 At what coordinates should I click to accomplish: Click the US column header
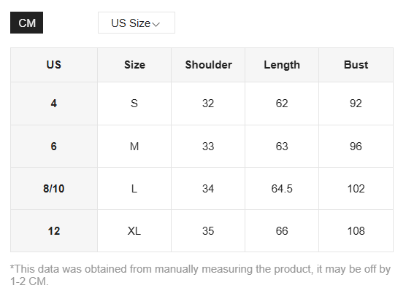[x=54, y=65]
